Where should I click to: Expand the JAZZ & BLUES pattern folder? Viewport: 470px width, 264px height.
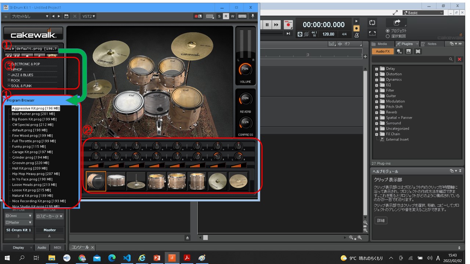point(9,75)
